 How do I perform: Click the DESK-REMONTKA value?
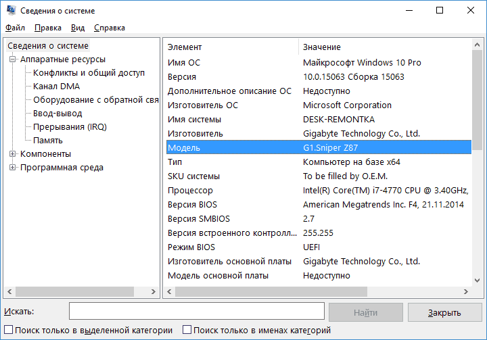[x=339, y=119]
